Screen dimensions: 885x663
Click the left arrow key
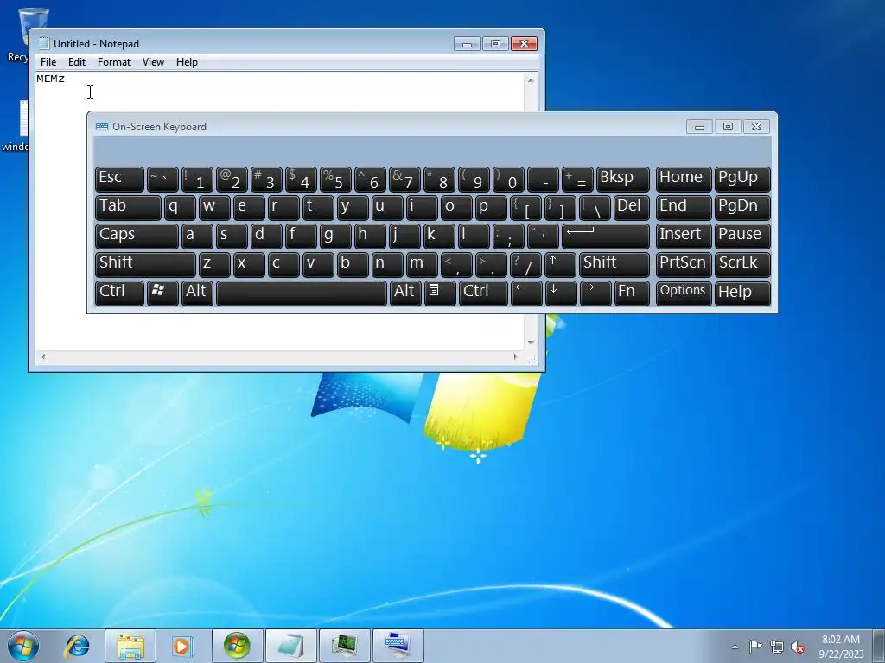click(x=525, y=293)
